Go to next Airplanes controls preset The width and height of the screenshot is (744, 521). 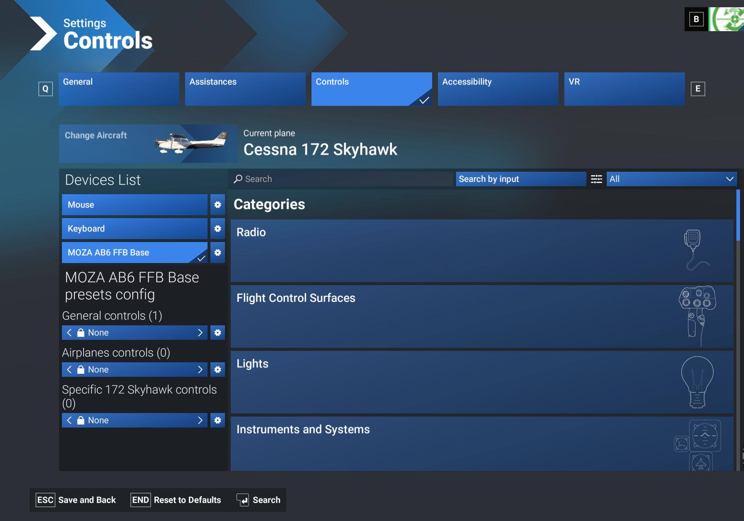click(200, 370)
